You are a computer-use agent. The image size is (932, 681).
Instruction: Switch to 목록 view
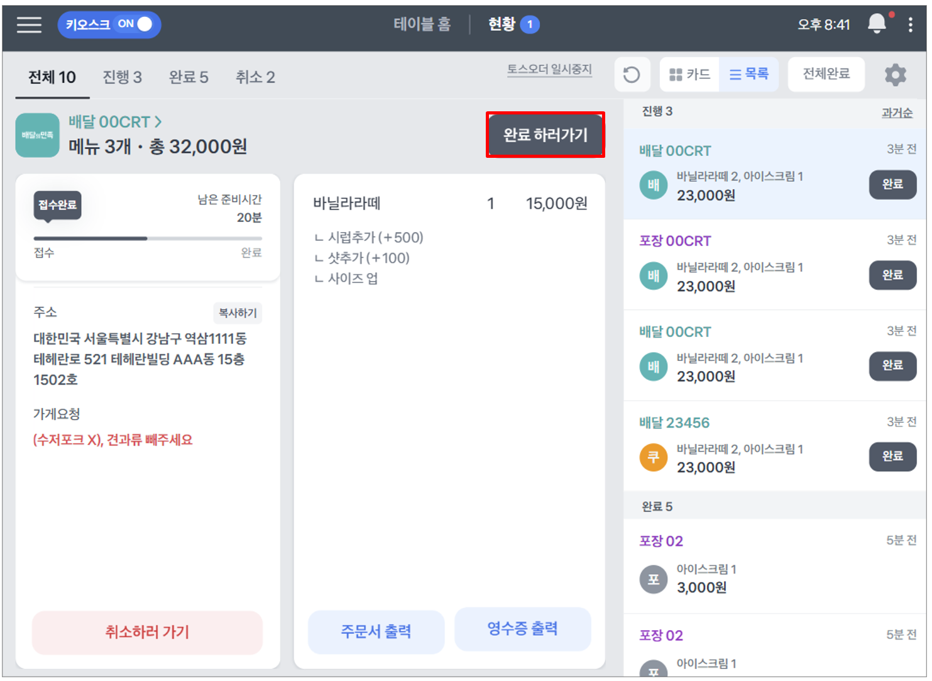[x=748, y=75]
